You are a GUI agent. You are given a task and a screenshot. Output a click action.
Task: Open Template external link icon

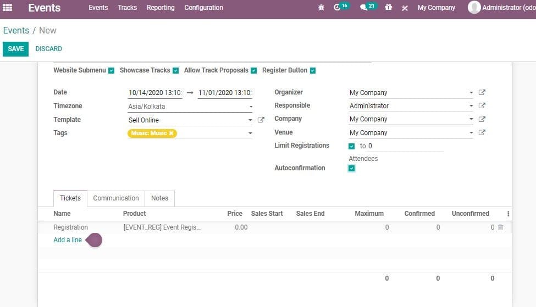coord(261,120)
